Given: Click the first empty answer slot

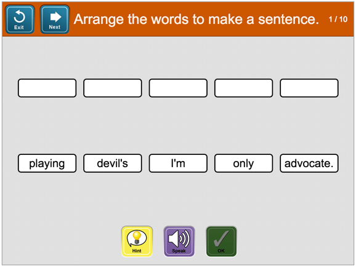Looking at the screenshot, I should tap(47, 88).
